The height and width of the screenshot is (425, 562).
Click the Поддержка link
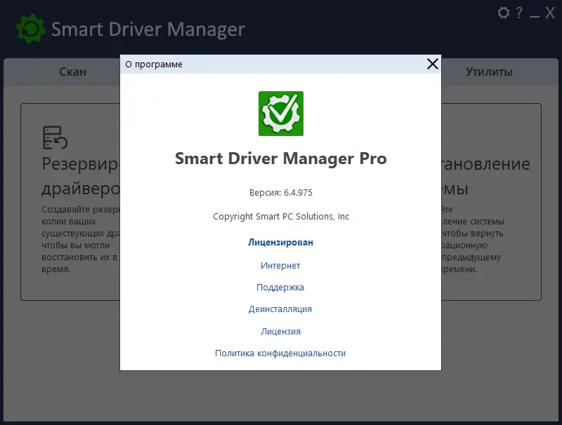280,287
